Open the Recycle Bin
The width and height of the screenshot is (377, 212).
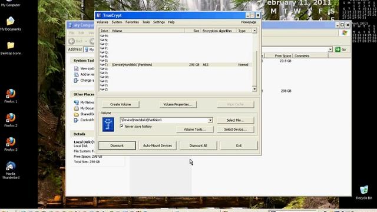coord(364,192)
